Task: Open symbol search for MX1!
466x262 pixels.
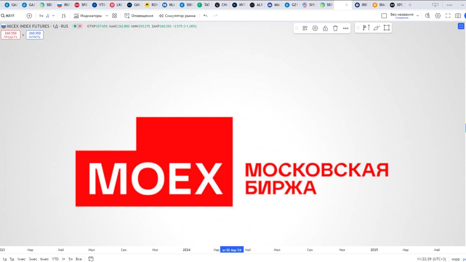Action: click(x=8, y=16)
